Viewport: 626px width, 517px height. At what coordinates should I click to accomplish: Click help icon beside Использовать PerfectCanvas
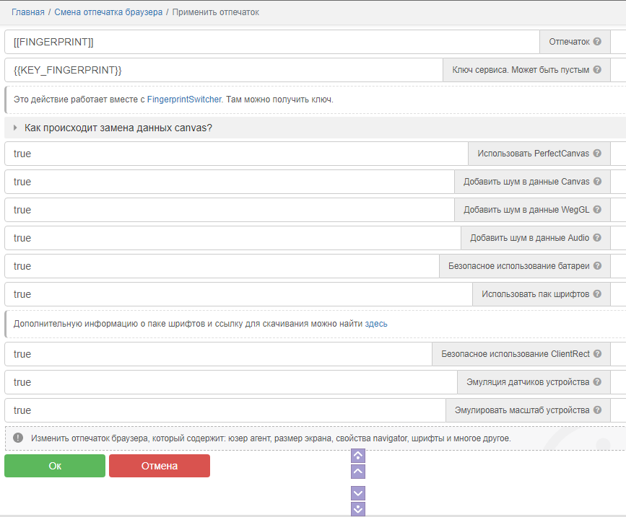coord(597,154)
